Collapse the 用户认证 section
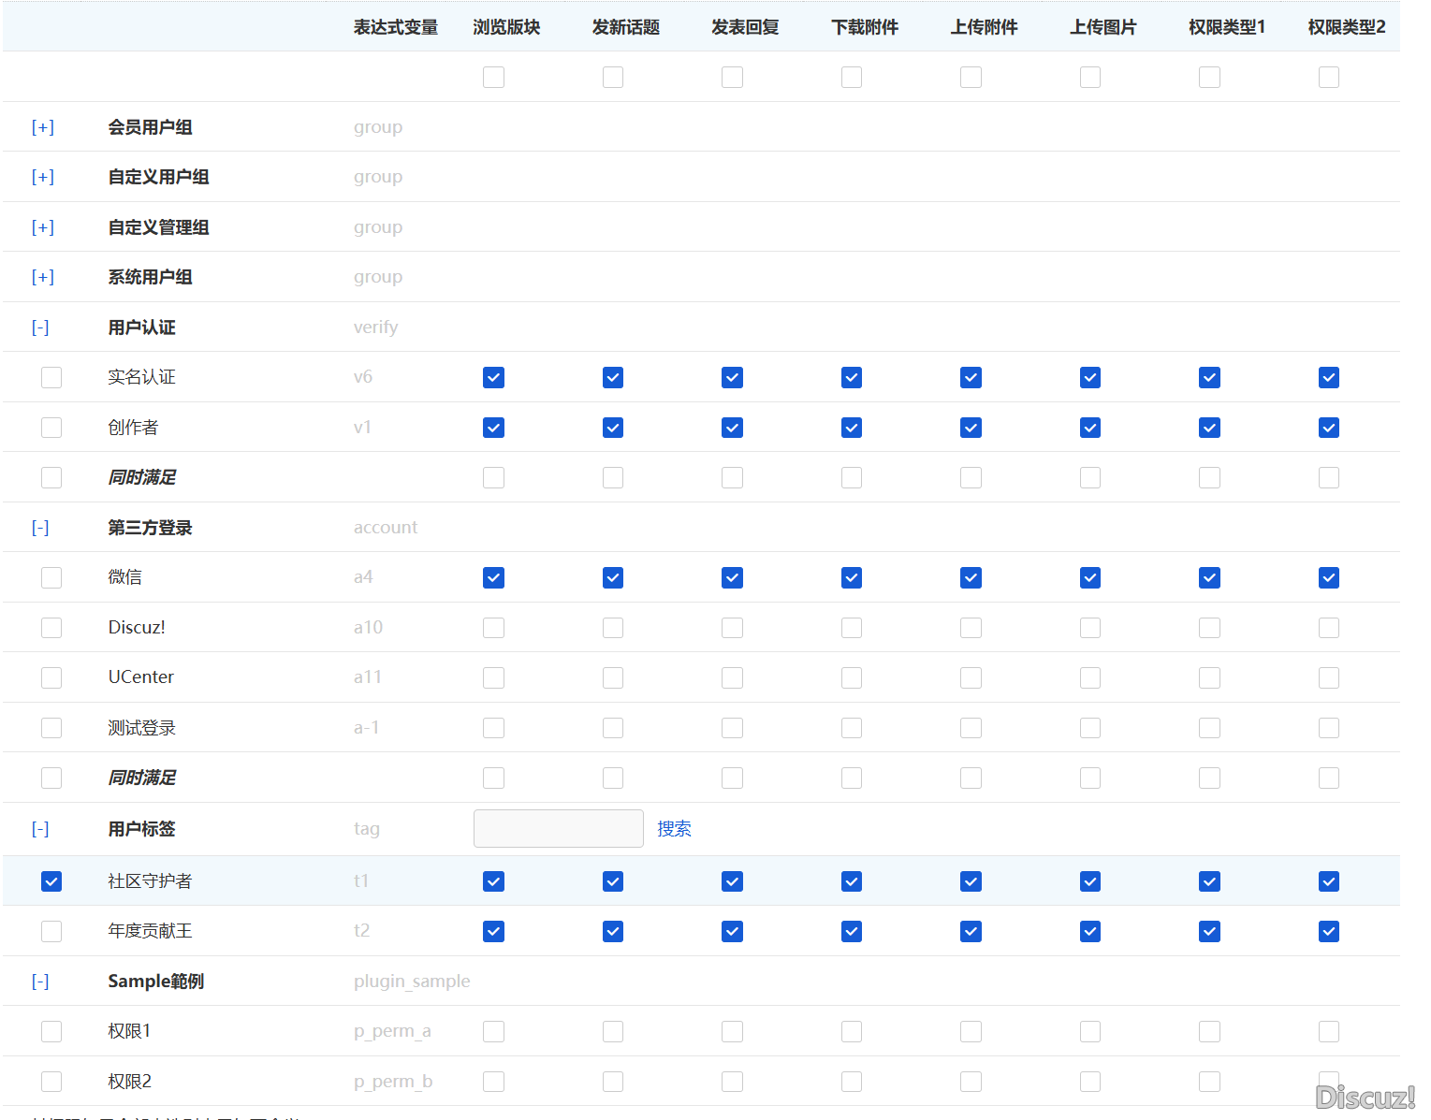Viewport: 1431px width, 1120px height. pyautogui.click(x=39, y=327)
